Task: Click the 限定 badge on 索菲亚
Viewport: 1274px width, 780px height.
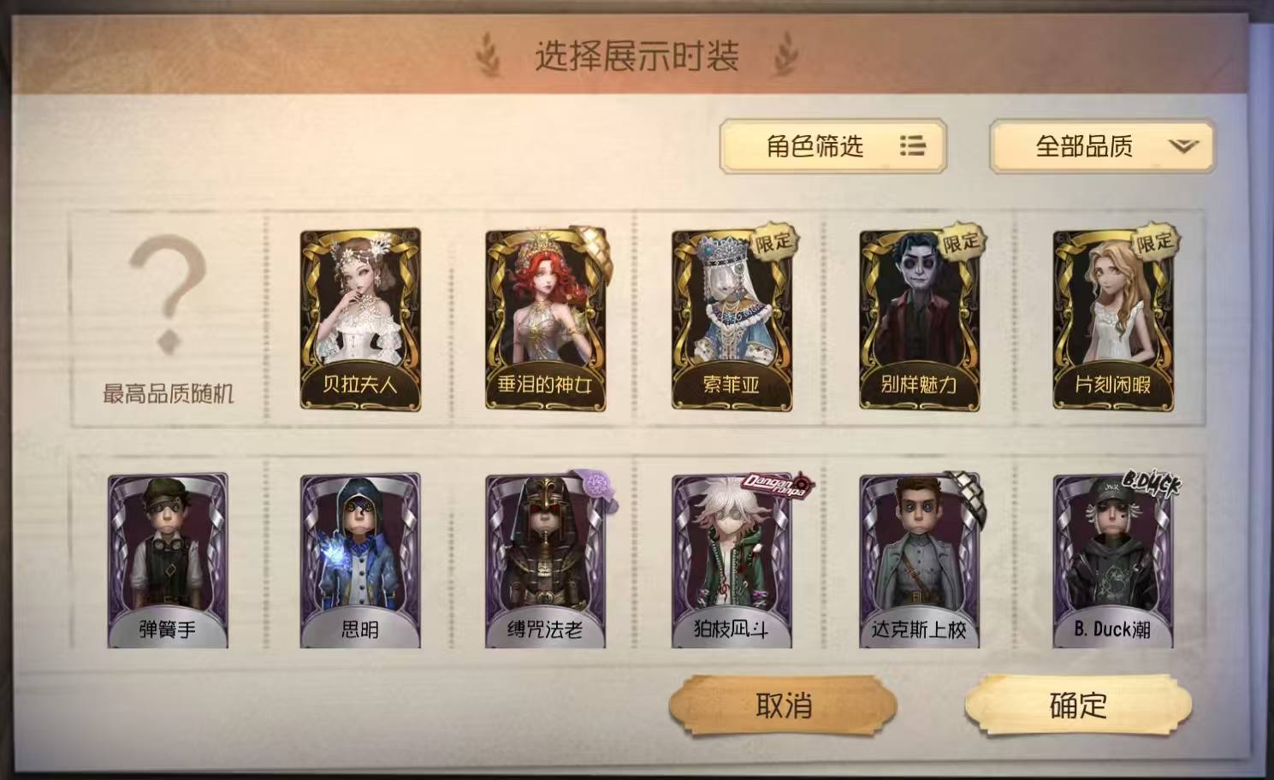Action: pyautogui.click(x=774, y=243)
